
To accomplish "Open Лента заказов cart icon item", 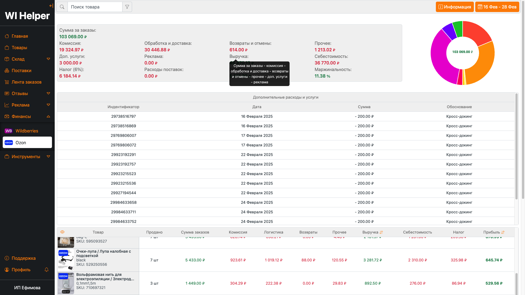I will click(x=27, y=82).
